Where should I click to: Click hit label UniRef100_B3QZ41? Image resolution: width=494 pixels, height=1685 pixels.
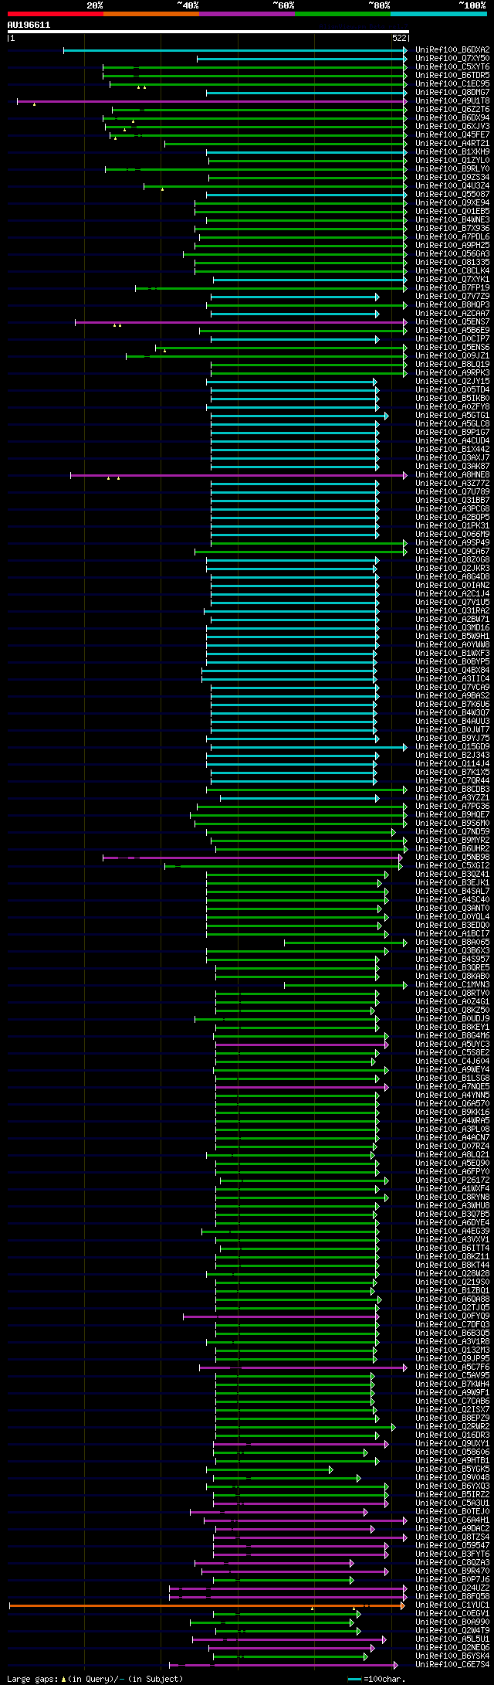452,874
